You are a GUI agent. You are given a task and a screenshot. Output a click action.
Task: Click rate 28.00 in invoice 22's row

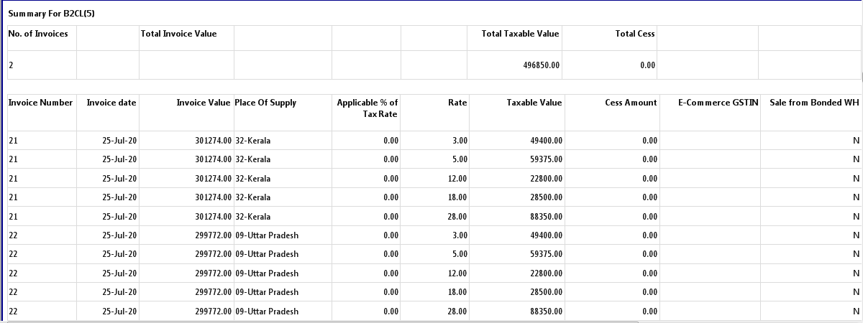point(456,312)
